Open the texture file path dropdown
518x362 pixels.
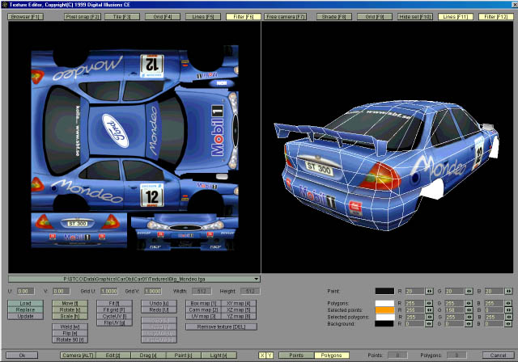[257, 279]
